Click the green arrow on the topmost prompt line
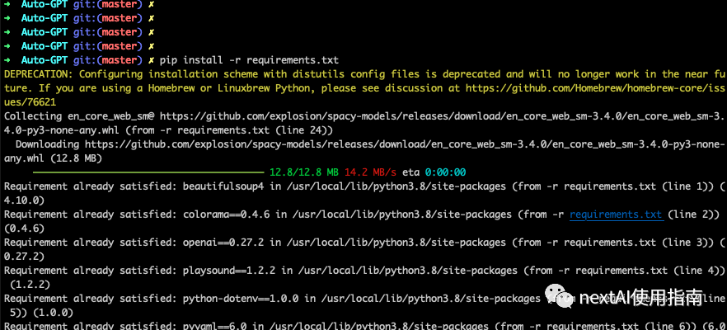Screen dimensions: 727x330 point(8,4)
